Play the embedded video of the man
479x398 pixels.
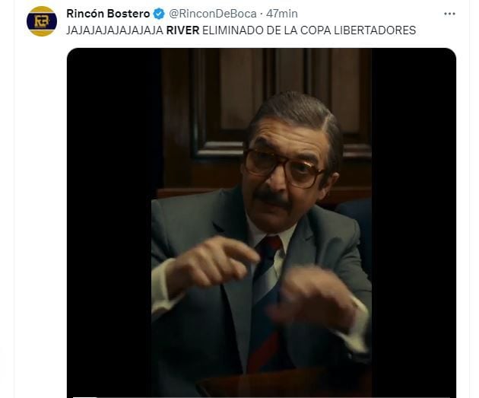point(262,222)
